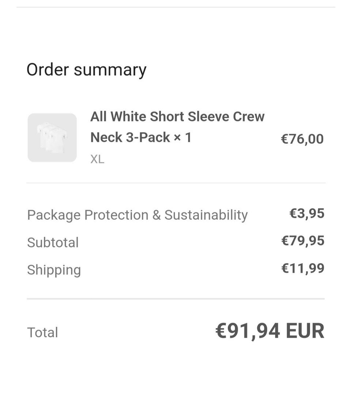The height and width of the screenshot is (394, 351).
Task: Click the white t-shirts product thumbnail
Action: click(52, 138)
